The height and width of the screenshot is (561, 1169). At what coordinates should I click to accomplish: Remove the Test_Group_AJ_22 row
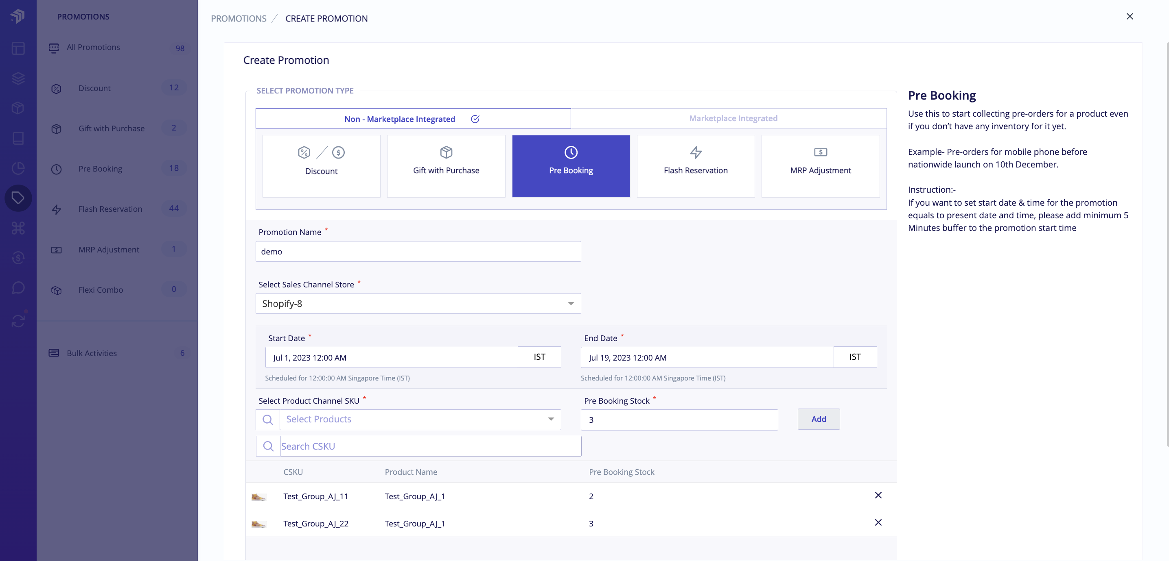coord(878,522)
